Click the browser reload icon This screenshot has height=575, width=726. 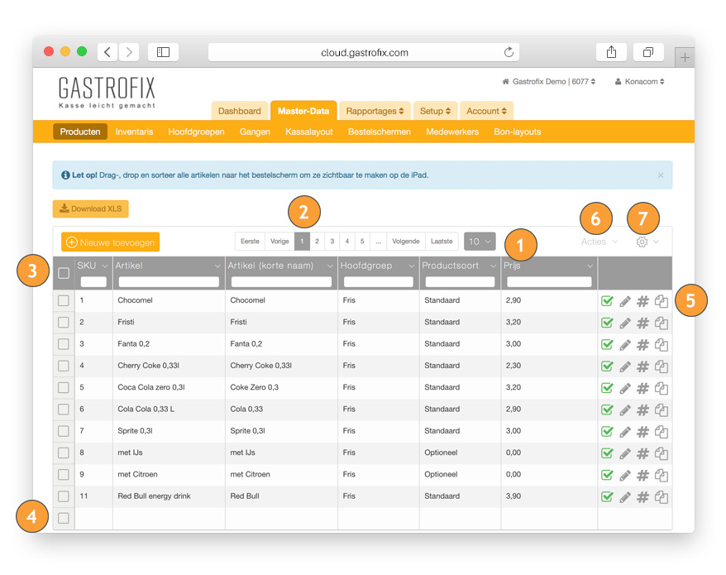(509, 52)
